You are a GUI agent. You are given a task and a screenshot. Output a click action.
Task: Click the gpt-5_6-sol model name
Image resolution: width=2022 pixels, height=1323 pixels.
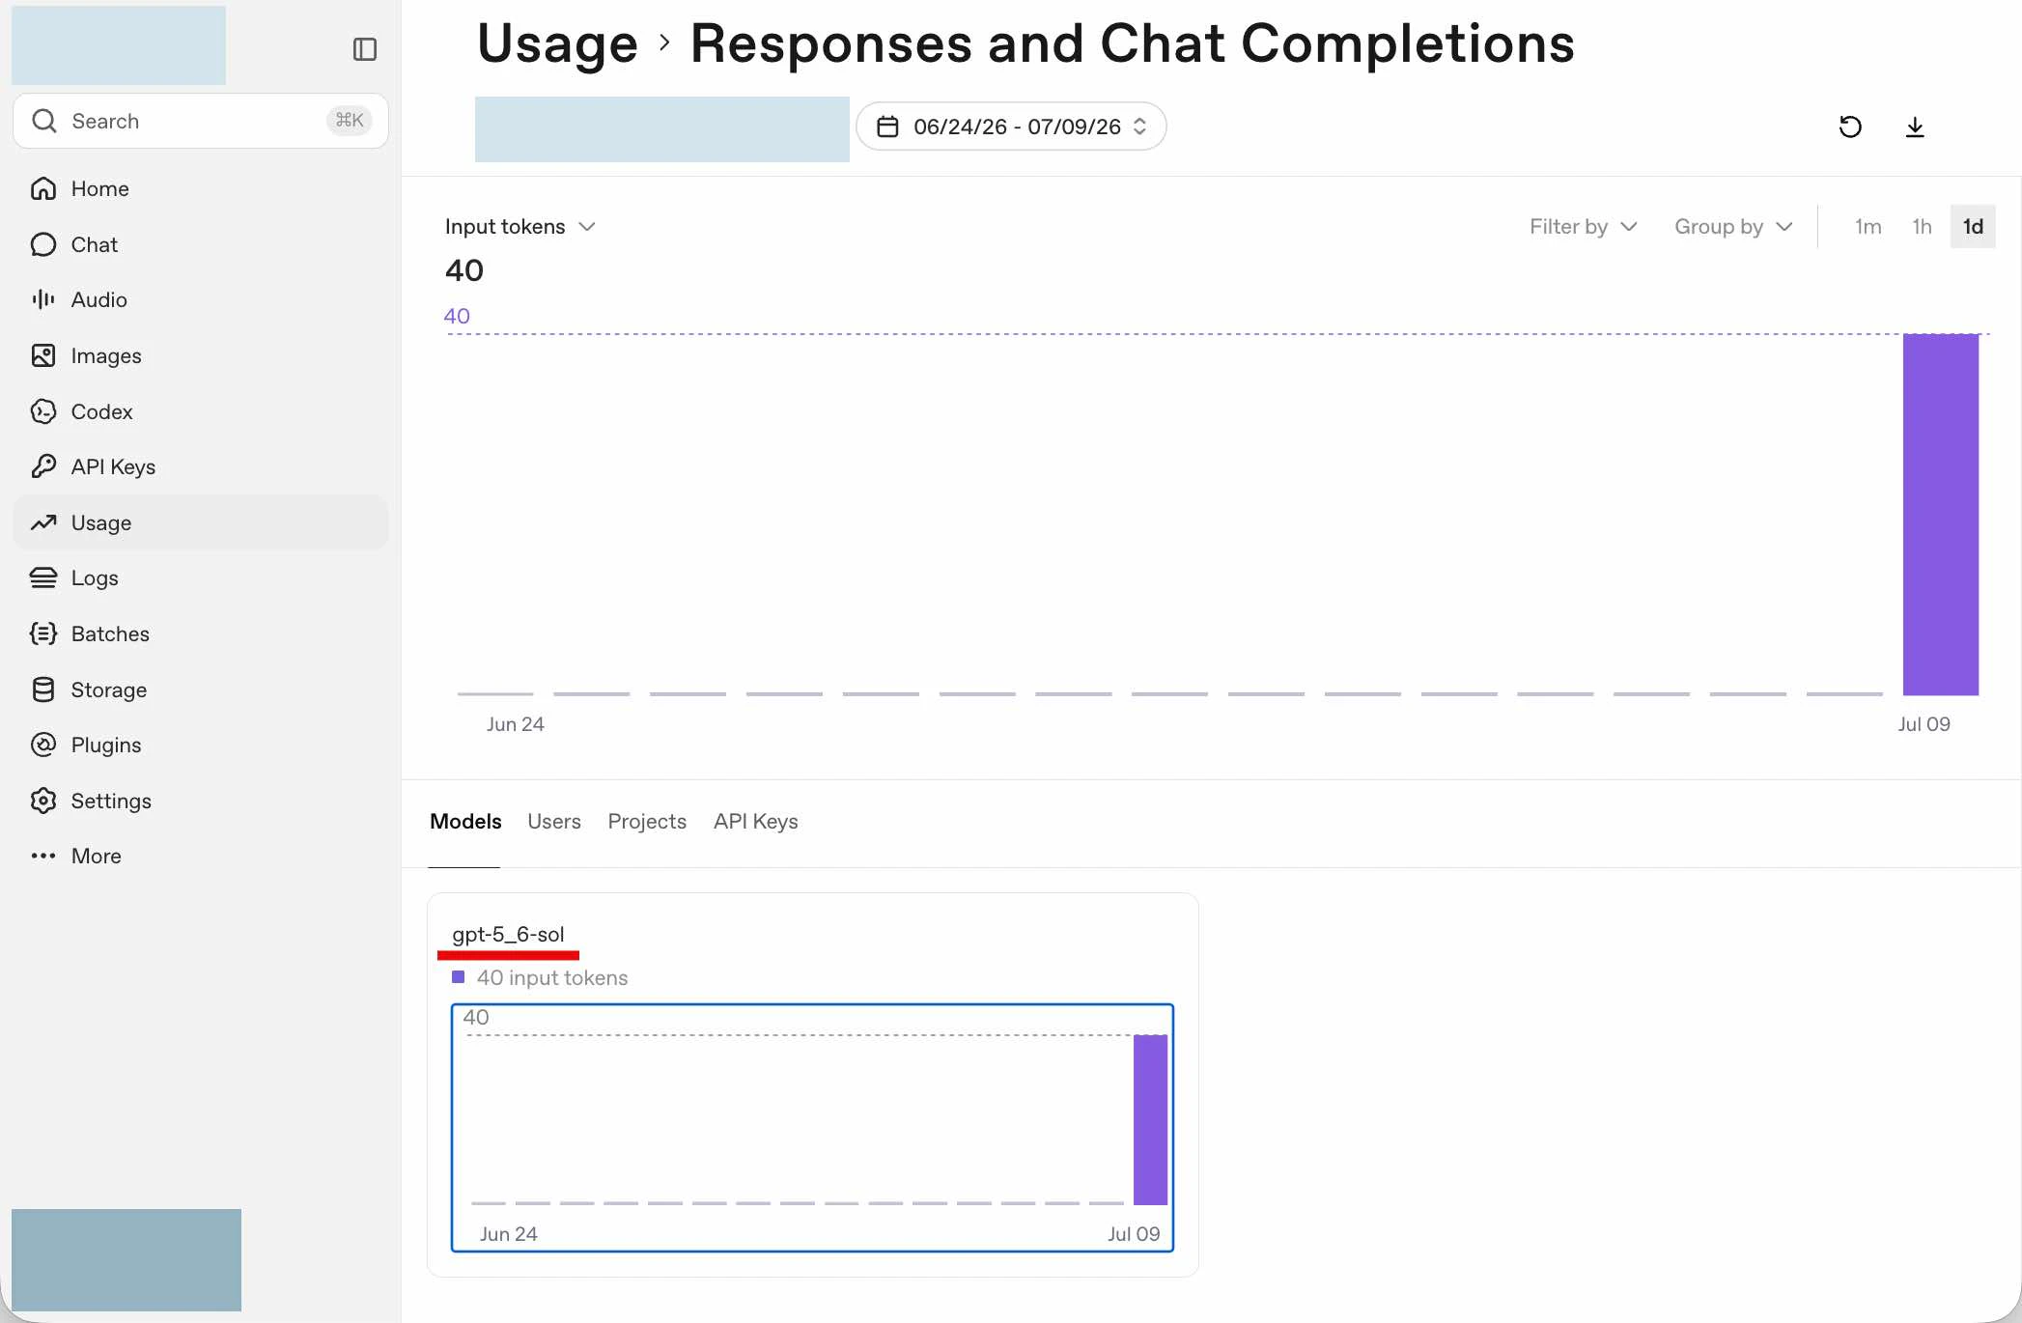tap(508, 935)
